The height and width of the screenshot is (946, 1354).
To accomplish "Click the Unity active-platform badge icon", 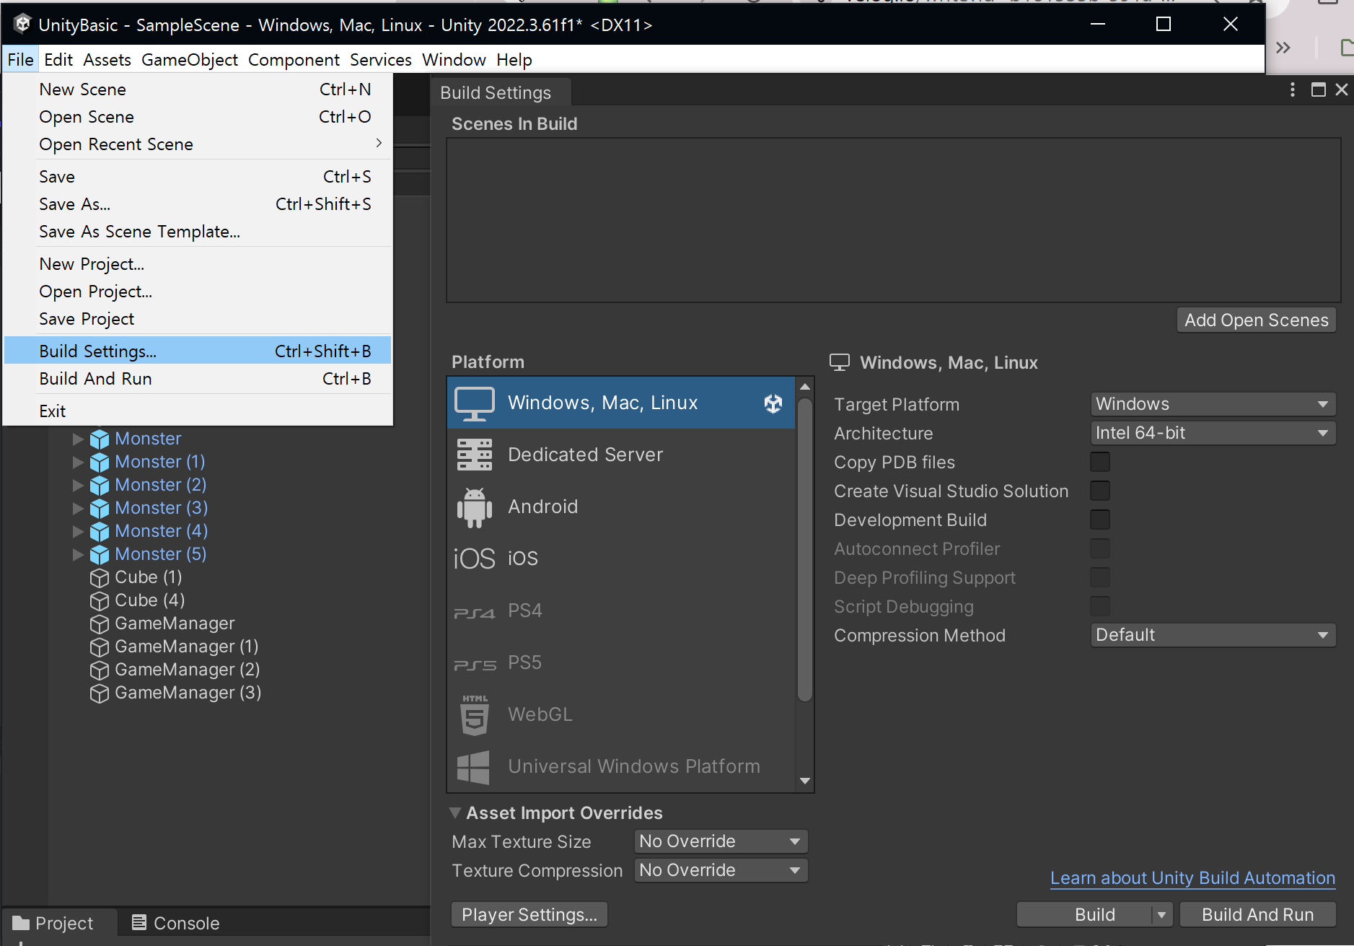I will [x=773, y=403].
